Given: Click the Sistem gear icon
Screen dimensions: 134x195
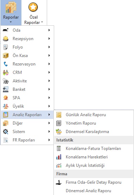Looking at the screenshot, I should click(x=6, y=132).
